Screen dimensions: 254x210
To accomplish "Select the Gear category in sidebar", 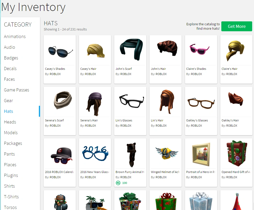I will [8, 101].
